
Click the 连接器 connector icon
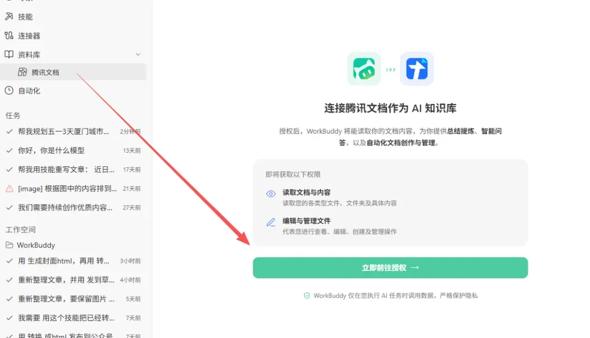coord(9,35)
